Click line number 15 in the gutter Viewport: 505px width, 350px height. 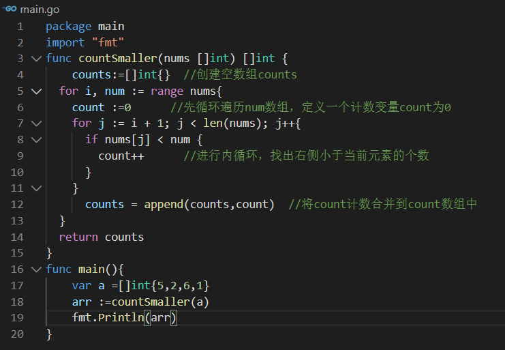pos(18,253)
